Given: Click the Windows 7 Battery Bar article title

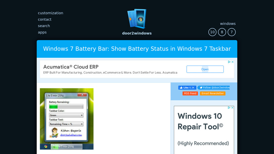Looking at the screenshot, I should (x=137, y=49).
